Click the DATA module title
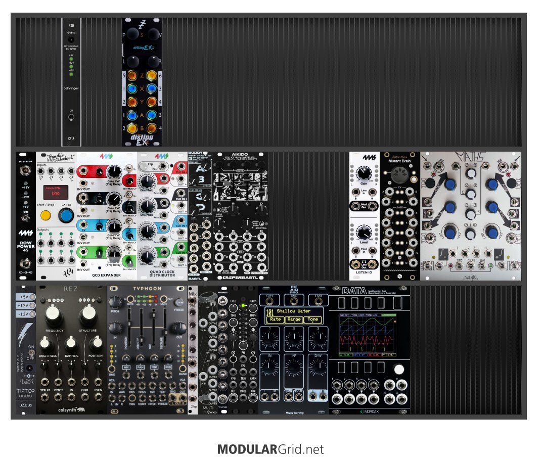This screenshot has height=460, width=542. [x=354, y=291]
